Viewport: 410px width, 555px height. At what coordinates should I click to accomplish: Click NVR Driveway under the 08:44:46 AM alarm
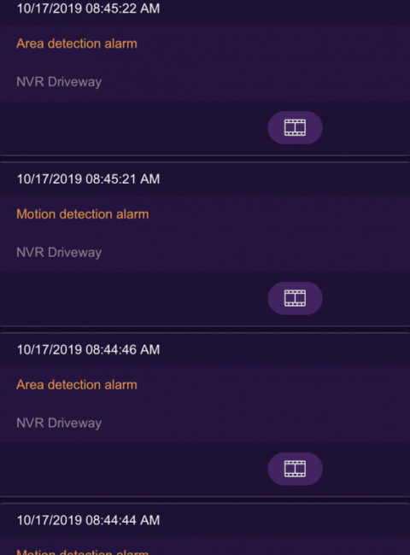coord(59,424)
